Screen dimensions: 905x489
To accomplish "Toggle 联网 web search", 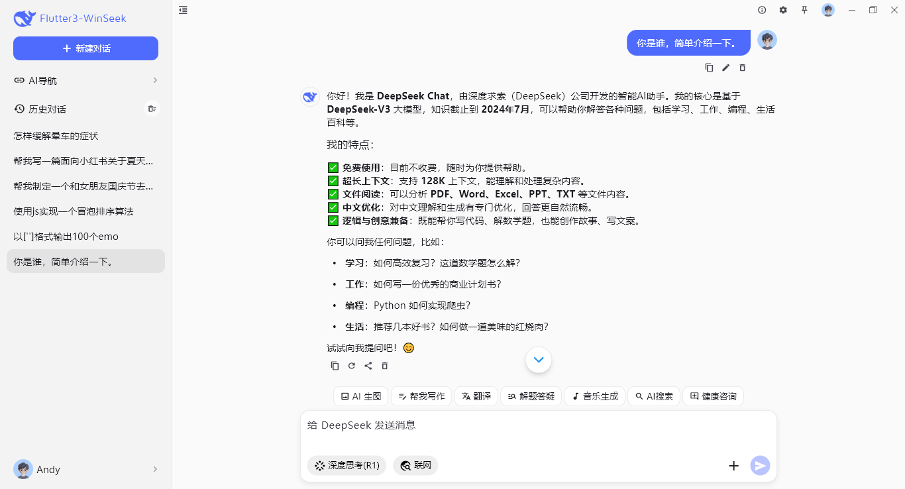I will pyautogui.click(x=415, y=466).
